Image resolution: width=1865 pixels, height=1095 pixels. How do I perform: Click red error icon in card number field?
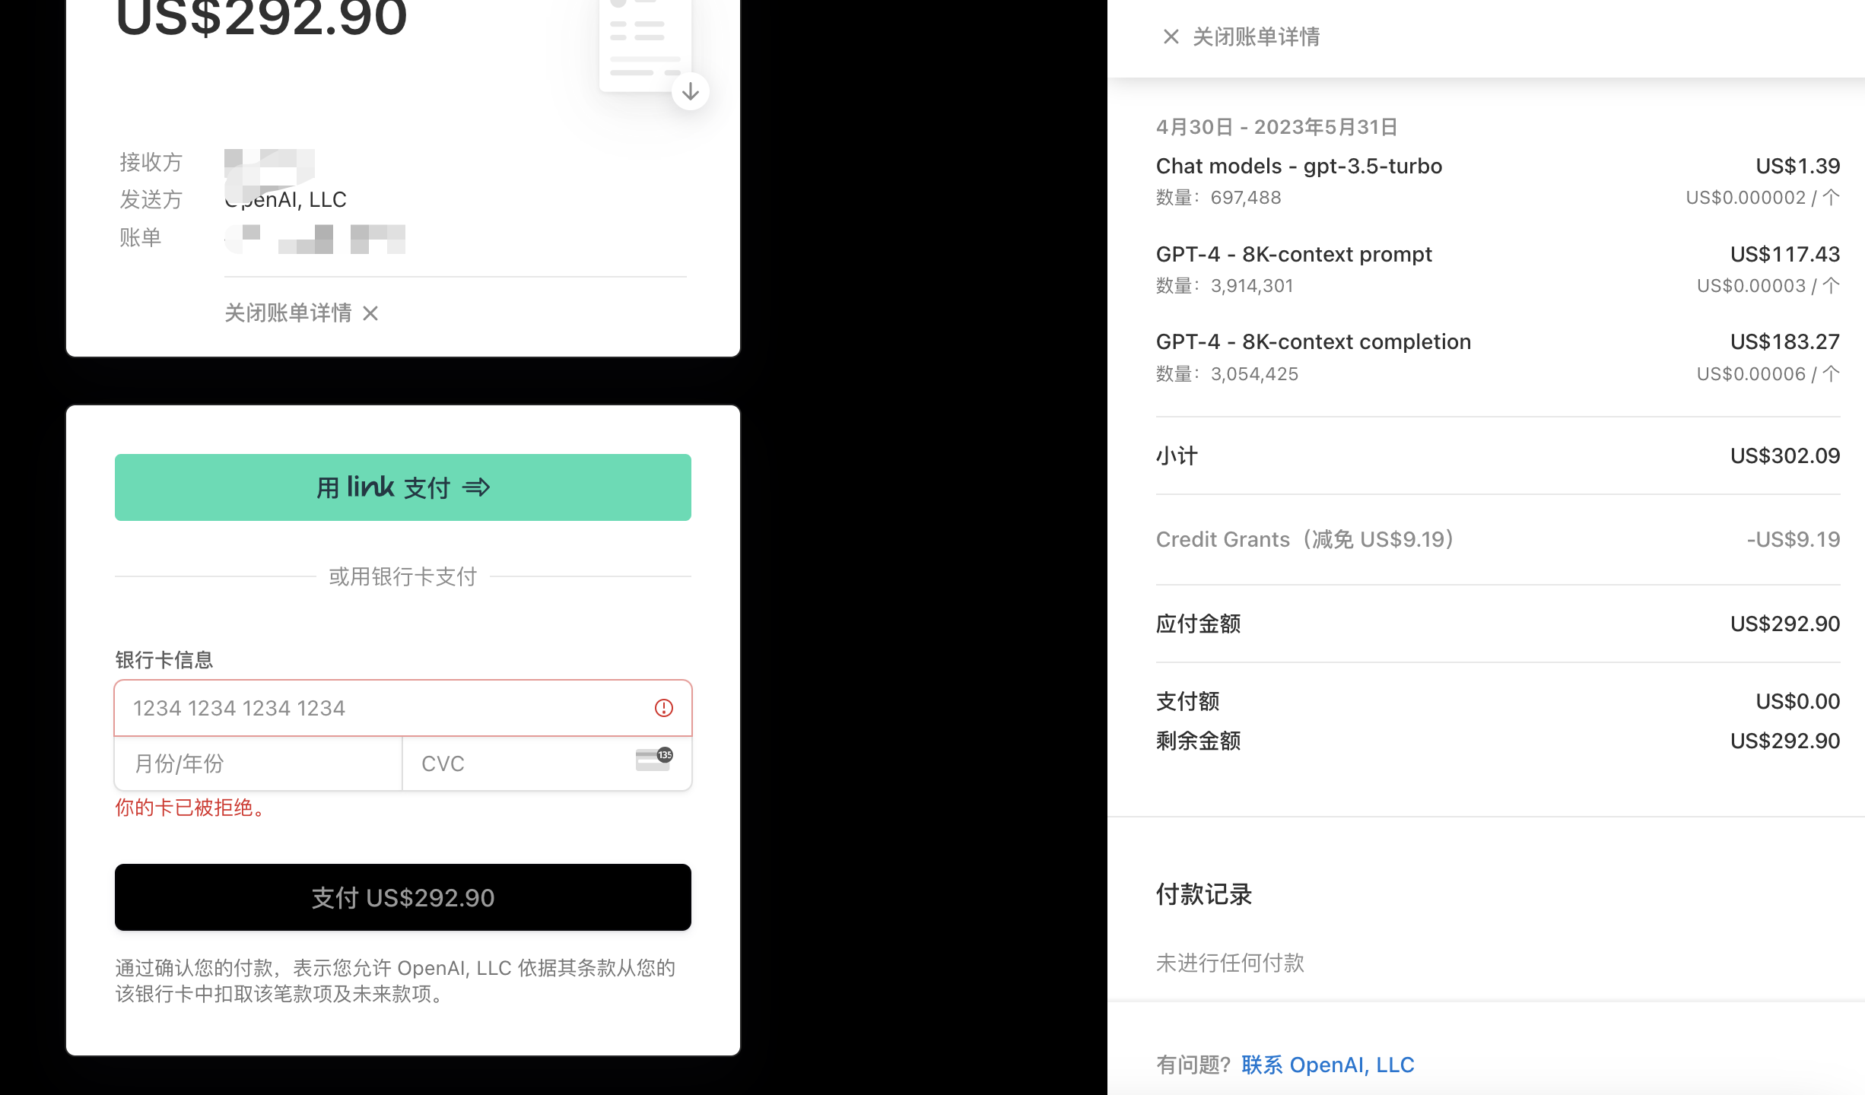[663, 708]
